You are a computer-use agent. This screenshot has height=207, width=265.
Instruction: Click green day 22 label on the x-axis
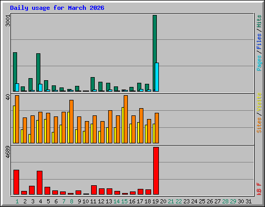pos(179,201)
